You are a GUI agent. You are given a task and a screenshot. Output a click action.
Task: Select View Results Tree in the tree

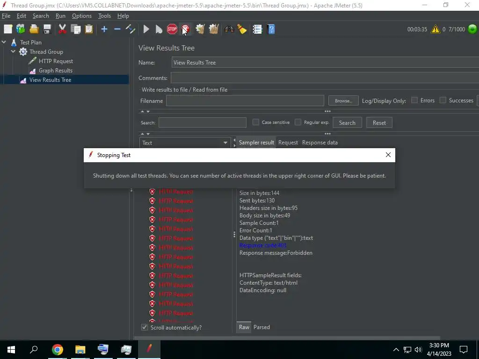(50, 80)
